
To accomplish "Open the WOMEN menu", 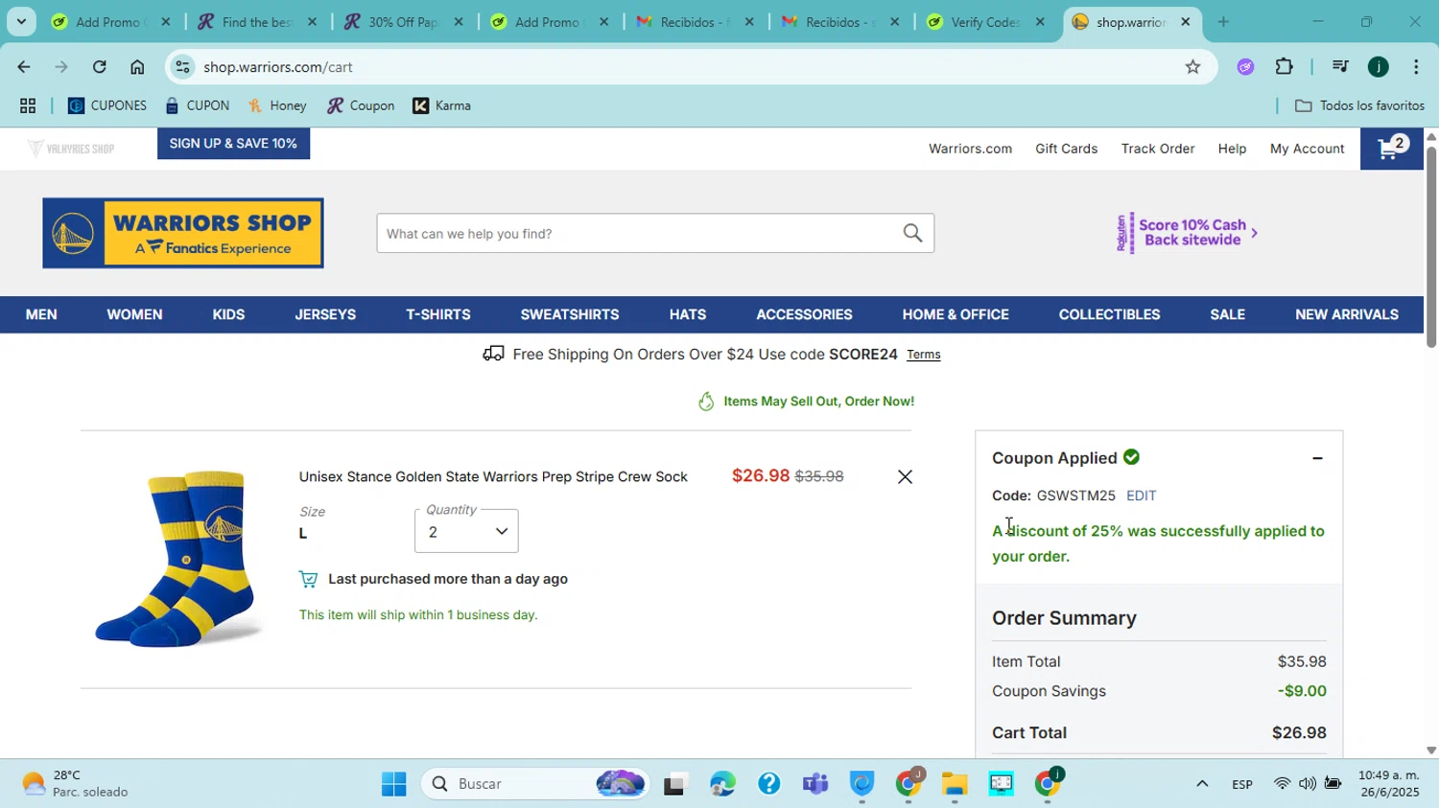I will [x=134, y=314].
